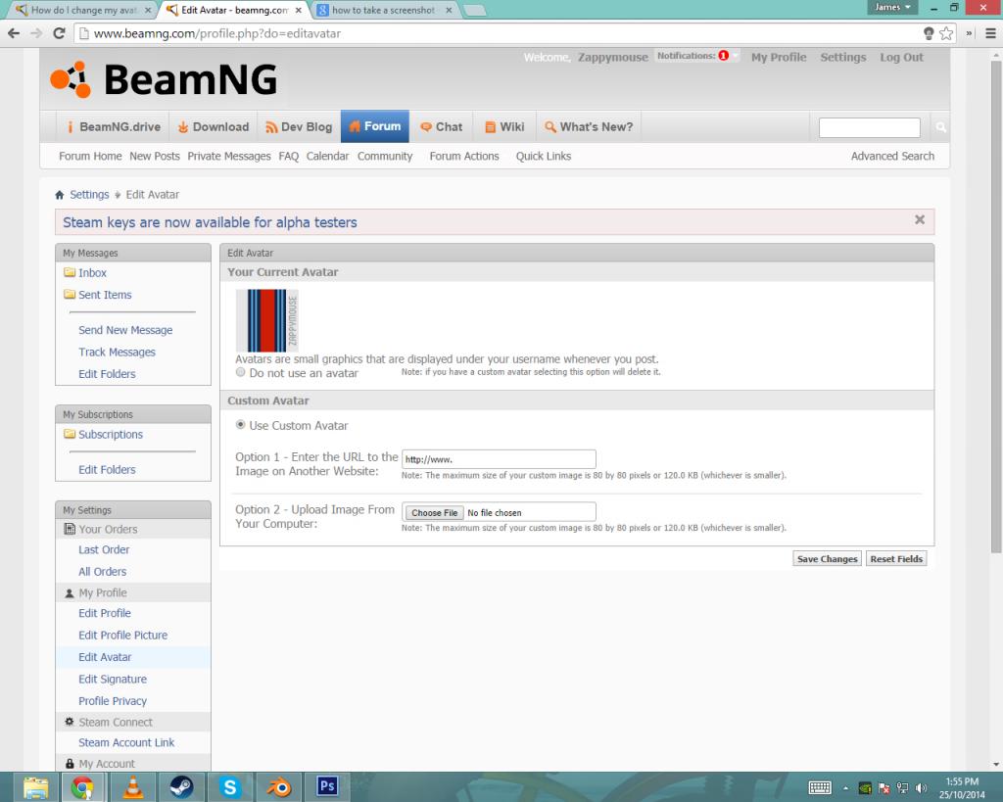Open the Settings link in header

click(843, 57)
